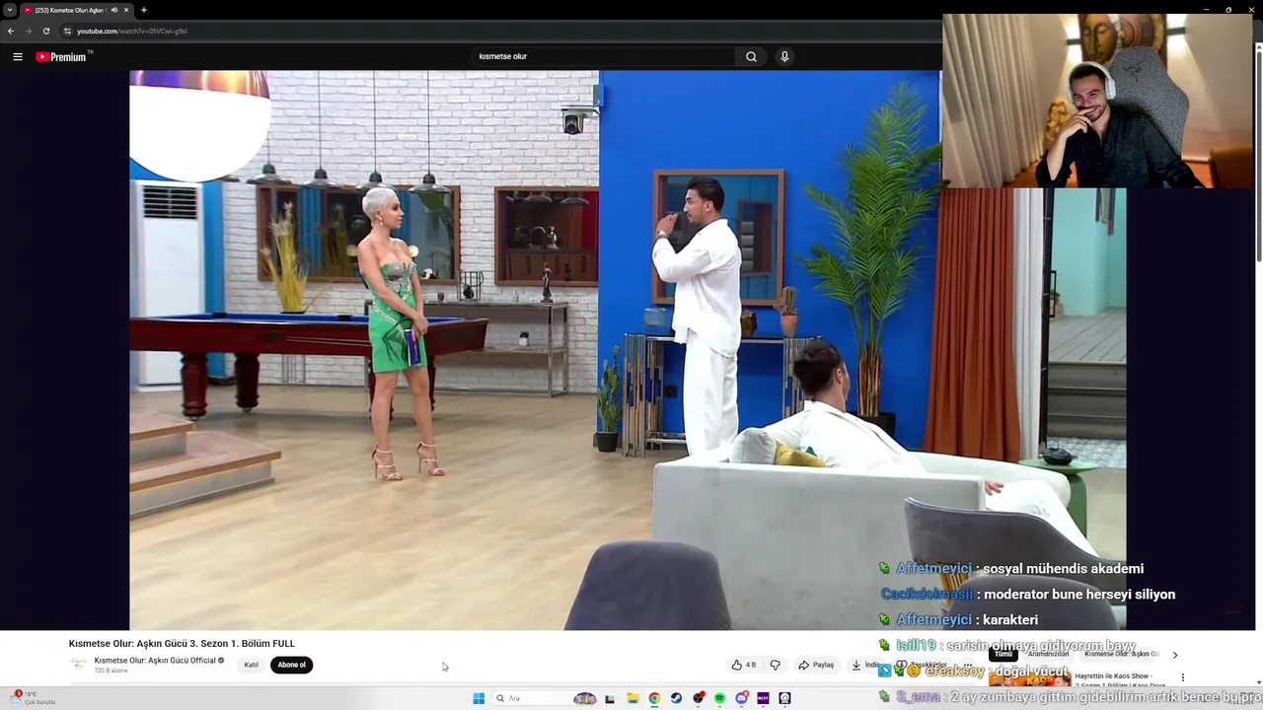Open Steam from the taskbar

point(676,698)
